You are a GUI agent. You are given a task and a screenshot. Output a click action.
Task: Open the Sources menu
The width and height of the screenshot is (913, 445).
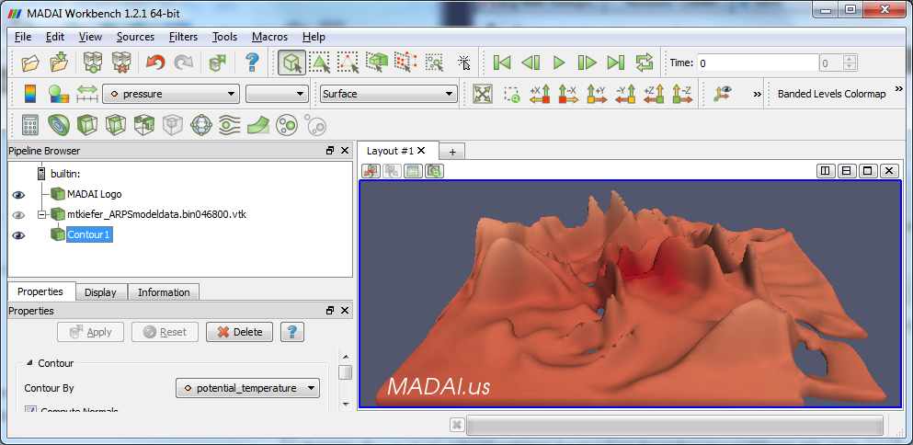135,37
